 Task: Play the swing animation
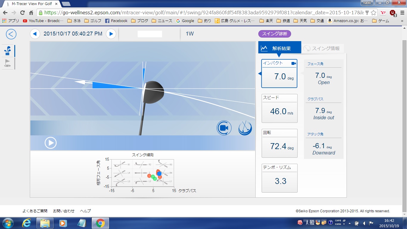tap(51, 143)
